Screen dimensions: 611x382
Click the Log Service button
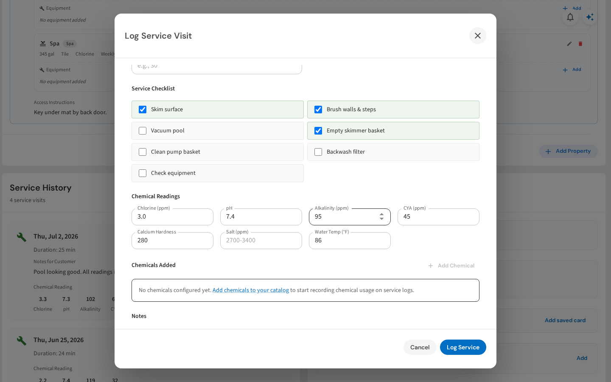click(x=463, y=347)
